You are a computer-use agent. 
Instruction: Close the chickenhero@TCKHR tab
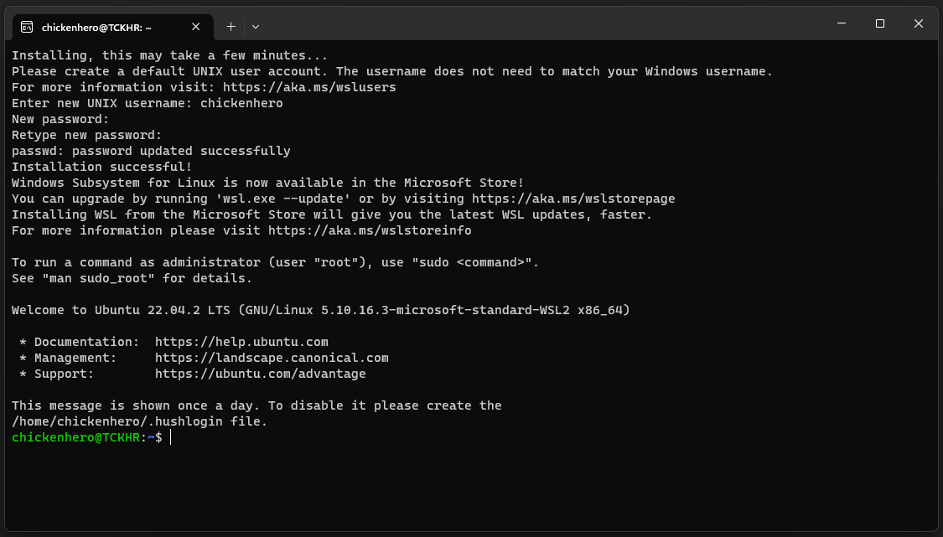coord(196,27)
